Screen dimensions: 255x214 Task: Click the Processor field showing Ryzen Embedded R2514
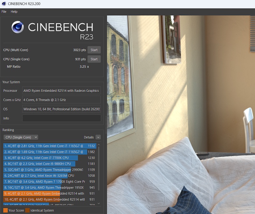(x=62, y=91)
